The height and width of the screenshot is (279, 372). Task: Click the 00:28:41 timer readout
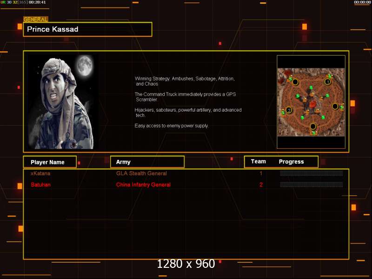click(37, 2)
